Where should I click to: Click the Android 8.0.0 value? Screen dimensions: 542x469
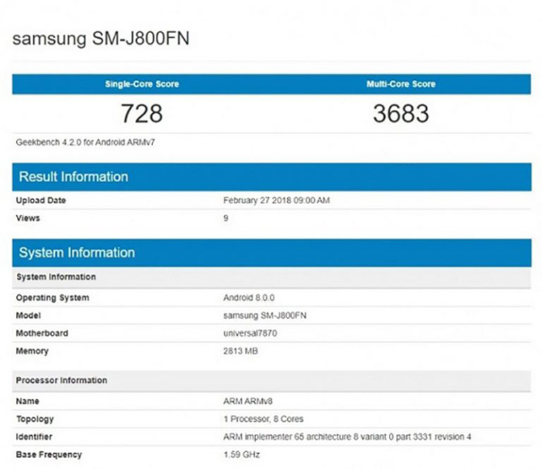(245, 298)
